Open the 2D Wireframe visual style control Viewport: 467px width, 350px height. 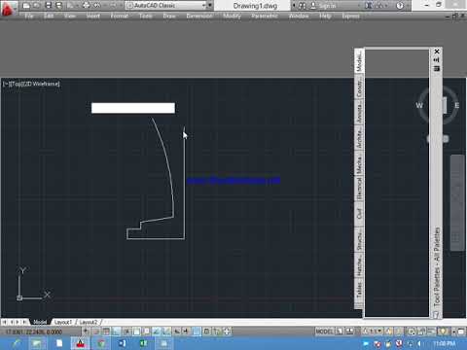click(41, 84)
